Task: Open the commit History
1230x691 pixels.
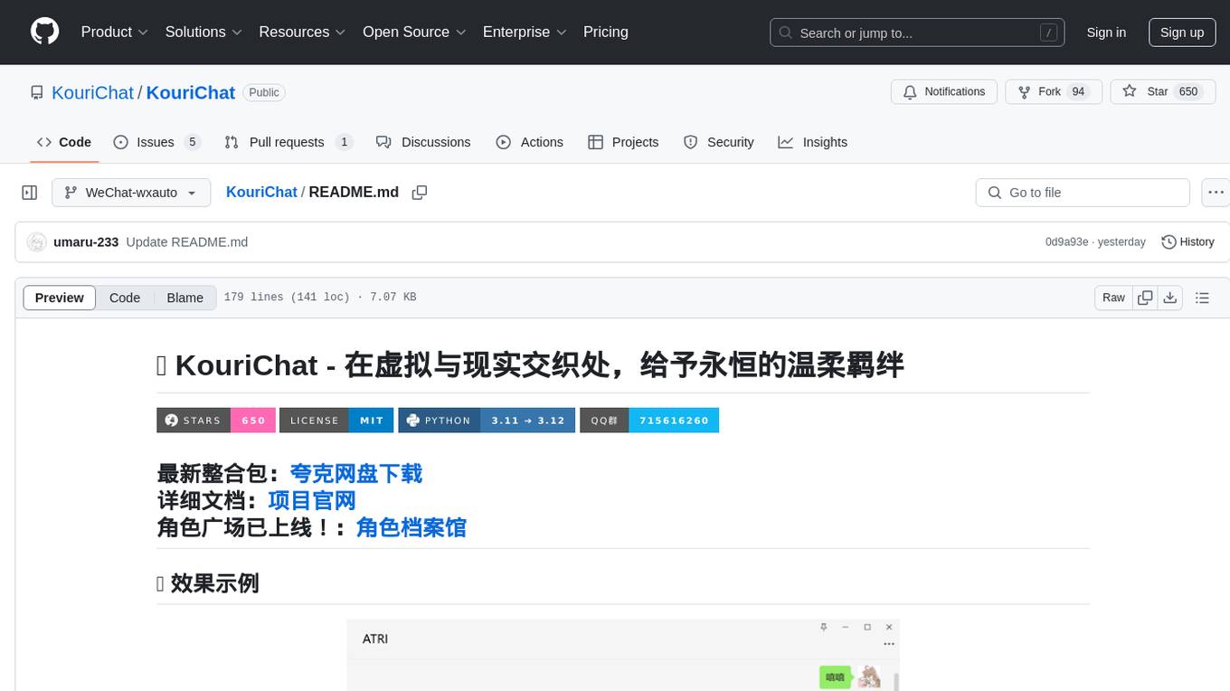Action: [1187, 241]
